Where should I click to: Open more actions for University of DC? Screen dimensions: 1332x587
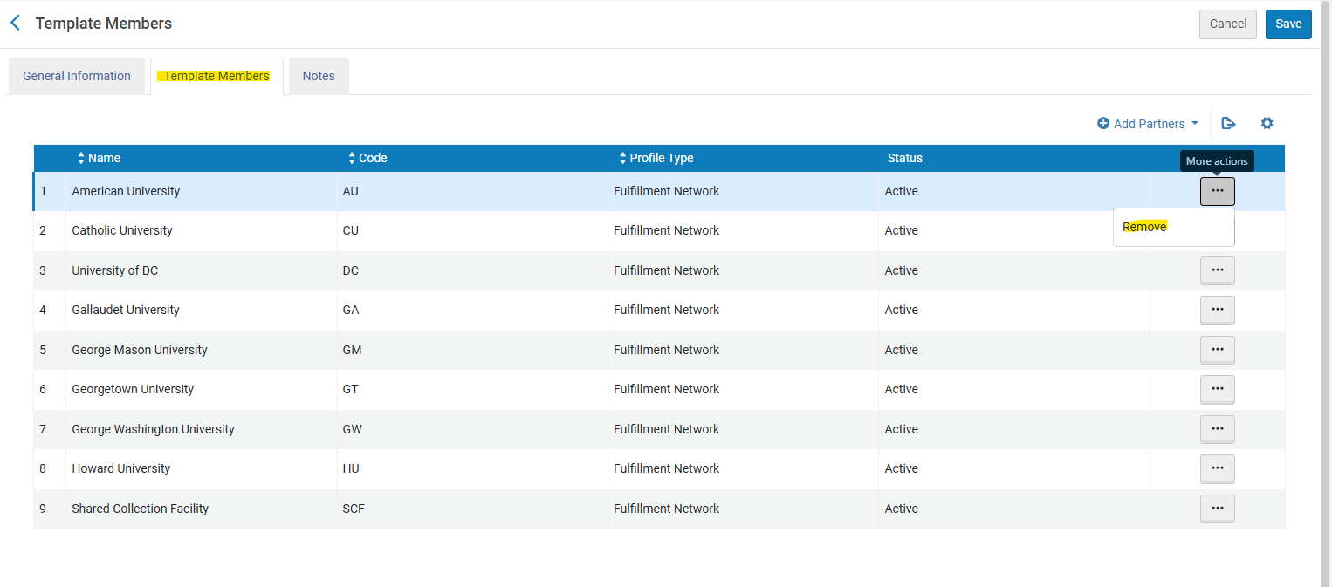click(1217, 270)
